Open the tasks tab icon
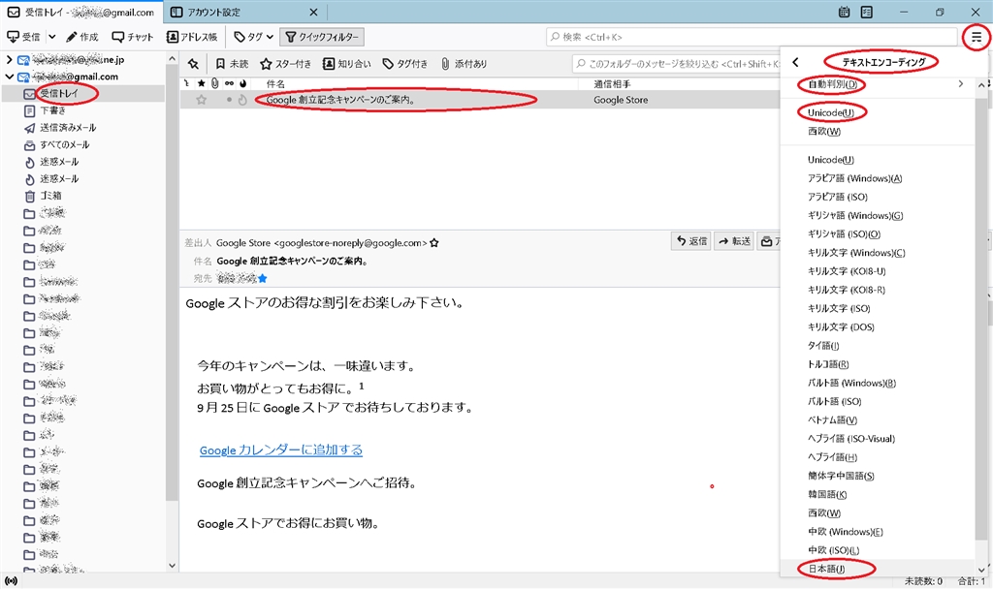 click(x=866, y=12)
